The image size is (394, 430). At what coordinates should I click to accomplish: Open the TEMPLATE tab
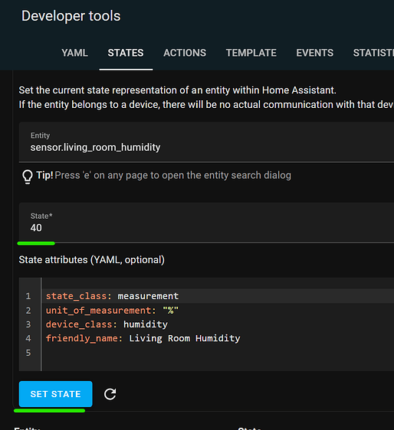click(x=251, y=53)
